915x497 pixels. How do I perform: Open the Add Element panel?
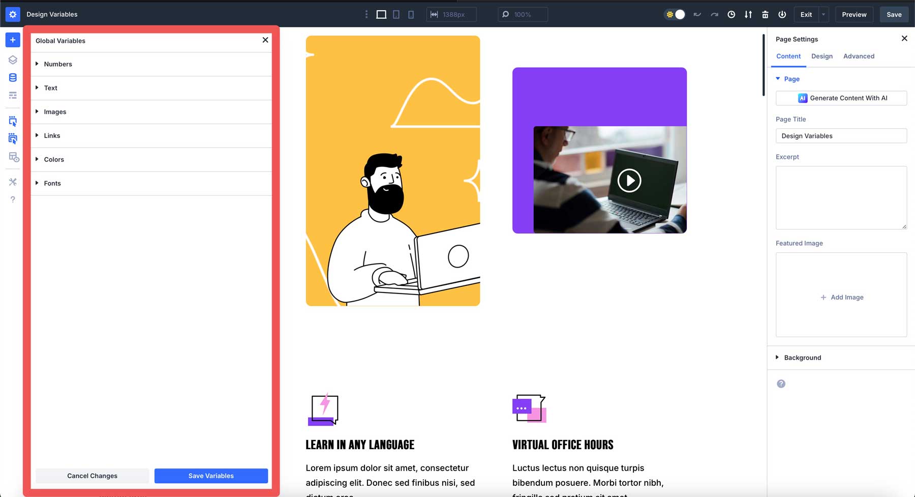[13, 40]
